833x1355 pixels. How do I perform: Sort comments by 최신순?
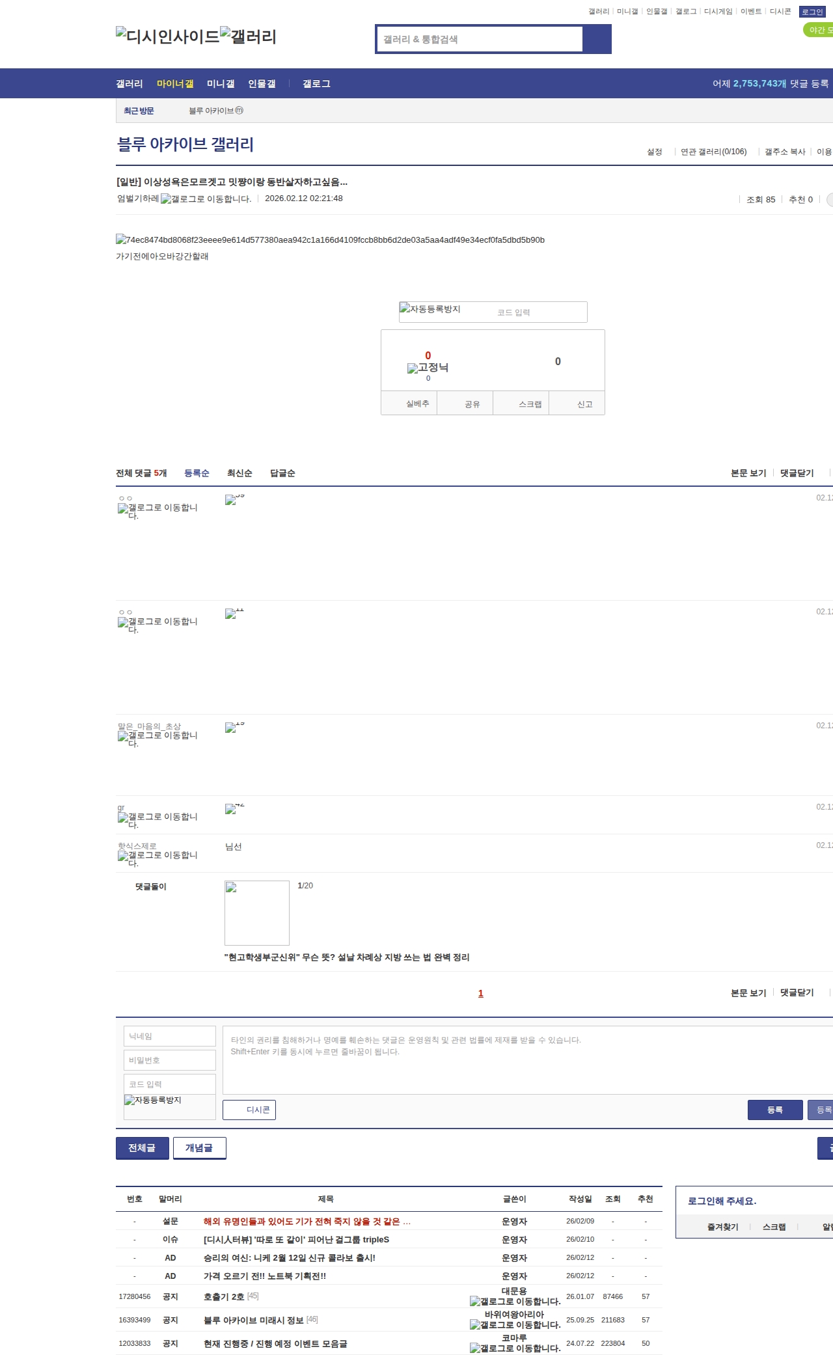pyautogui.click(x=239, y=473)
